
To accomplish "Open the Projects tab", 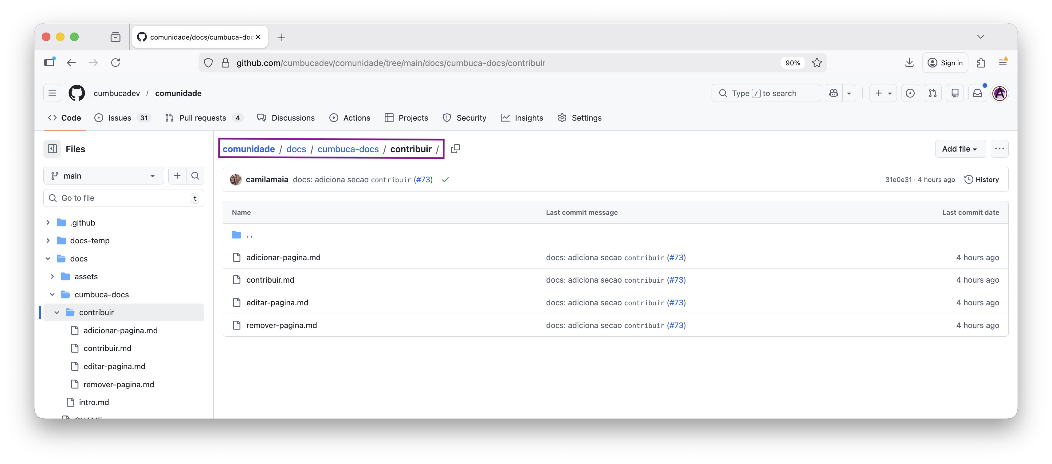I will (406, 118).
